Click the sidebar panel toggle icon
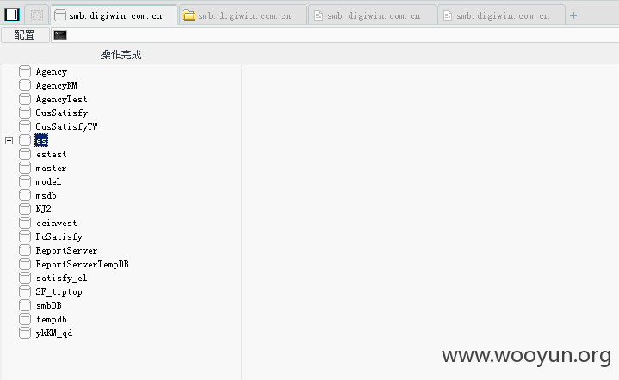 12,15
